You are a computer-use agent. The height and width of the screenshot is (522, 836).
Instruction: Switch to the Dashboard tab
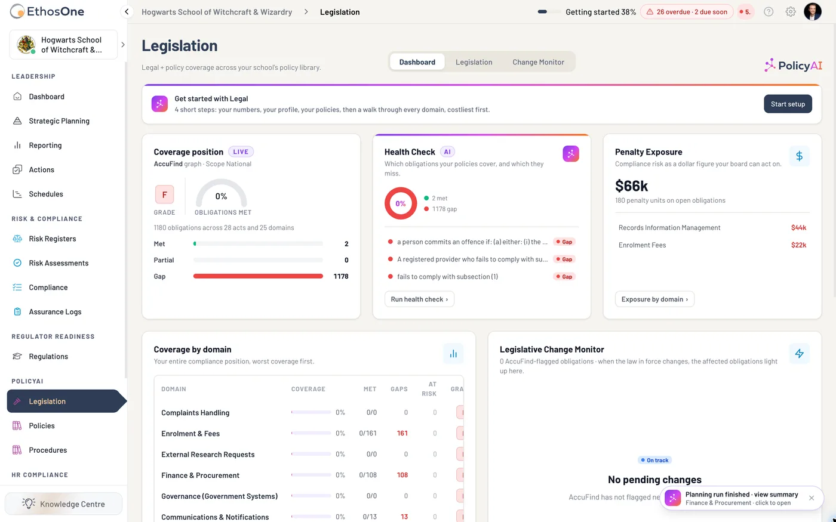click(x=417, y=62)
